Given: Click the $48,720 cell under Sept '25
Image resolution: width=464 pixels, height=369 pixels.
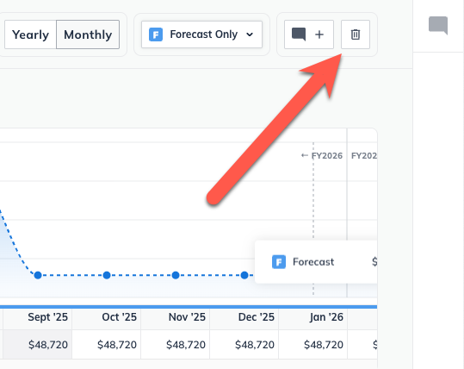Looking at the screenshot, I should pos(37,344).
